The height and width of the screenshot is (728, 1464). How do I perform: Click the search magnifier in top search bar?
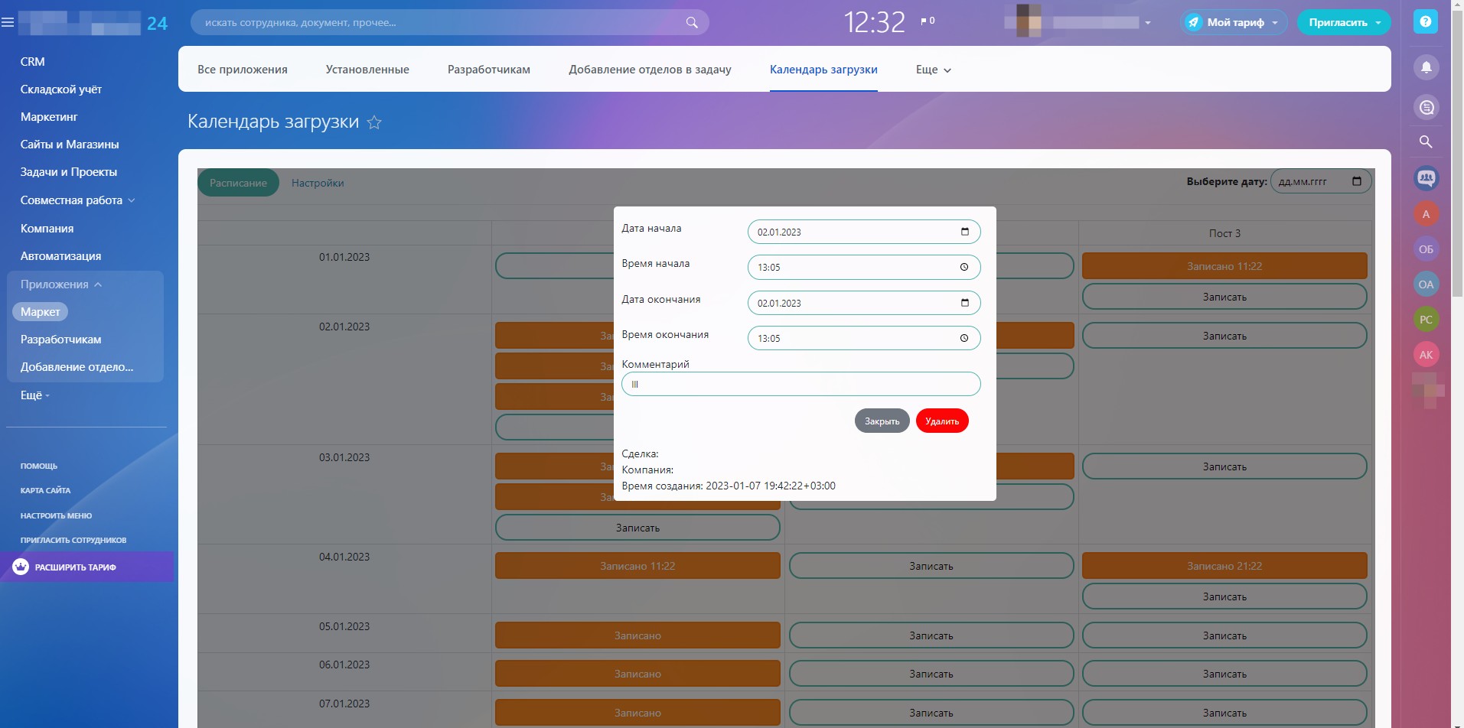(691, 23)
